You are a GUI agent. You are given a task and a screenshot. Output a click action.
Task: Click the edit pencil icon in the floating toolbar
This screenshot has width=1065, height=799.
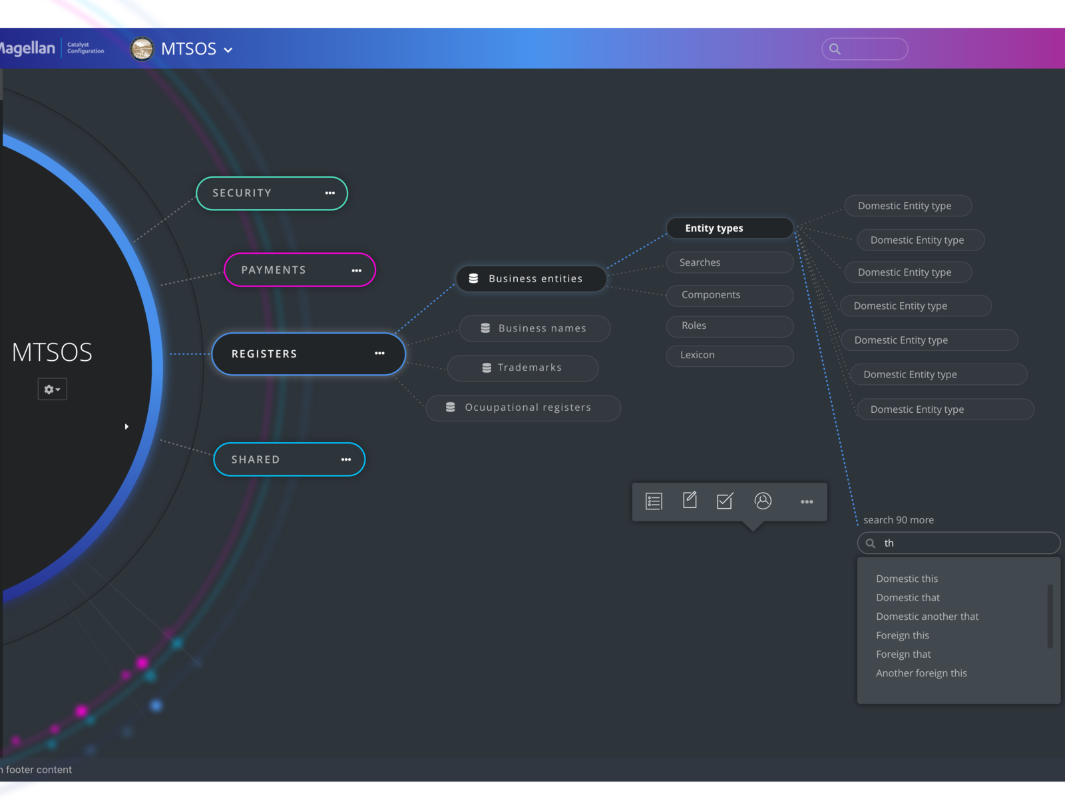click(x=690, y=501)
